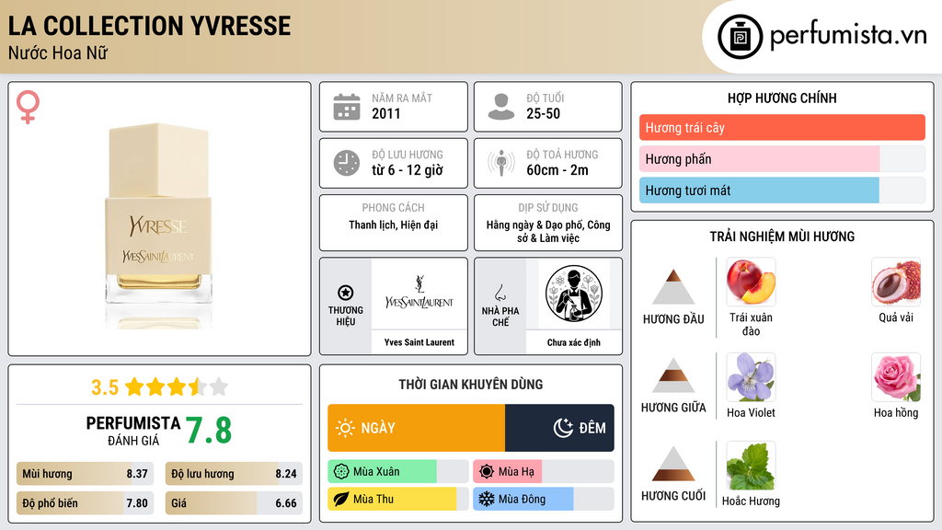Click the Chưa xác định perfumer label
942x530 pixels.
click(x=574, y=342)
